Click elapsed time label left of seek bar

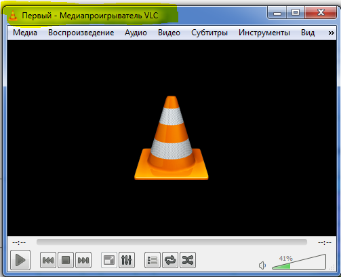(19, 243)
